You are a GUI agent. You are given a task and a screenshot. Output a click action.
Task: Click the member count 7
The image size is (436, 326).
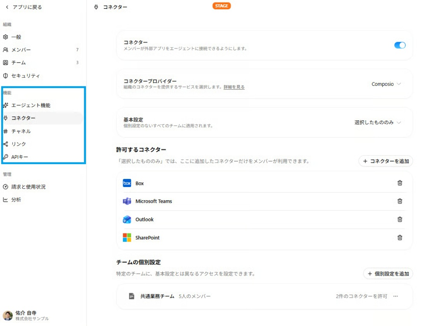pos(77,50)
